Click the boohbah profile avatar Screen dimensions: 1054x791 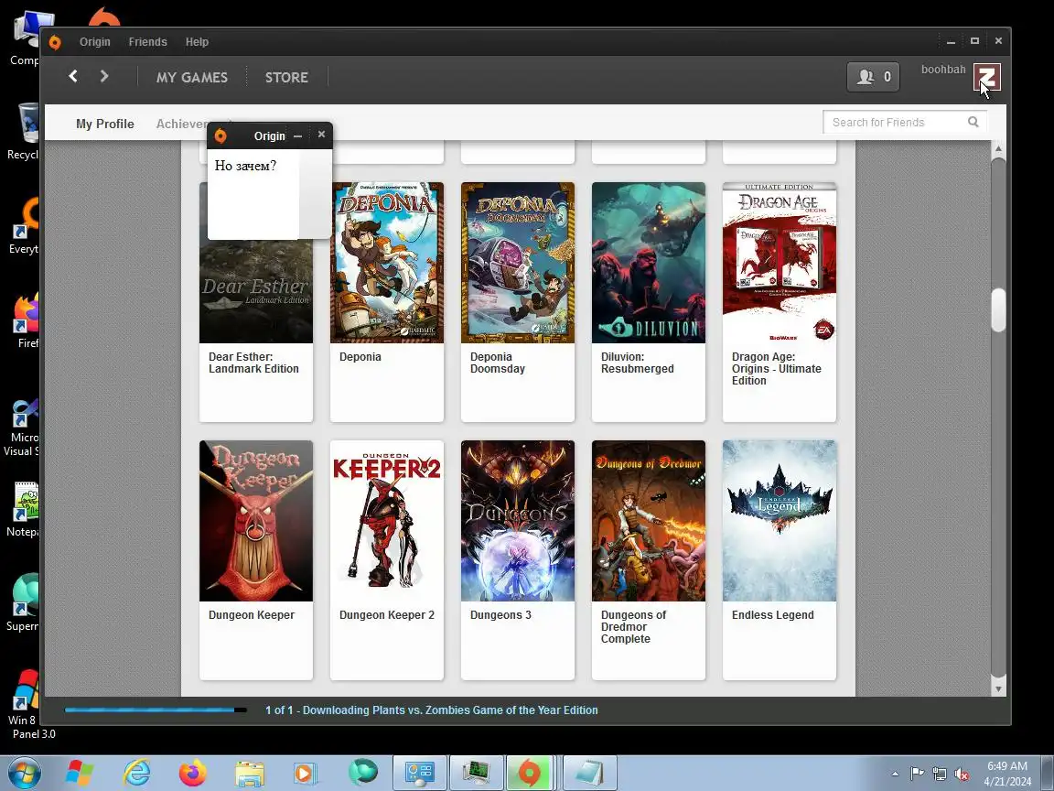[987, 77]
